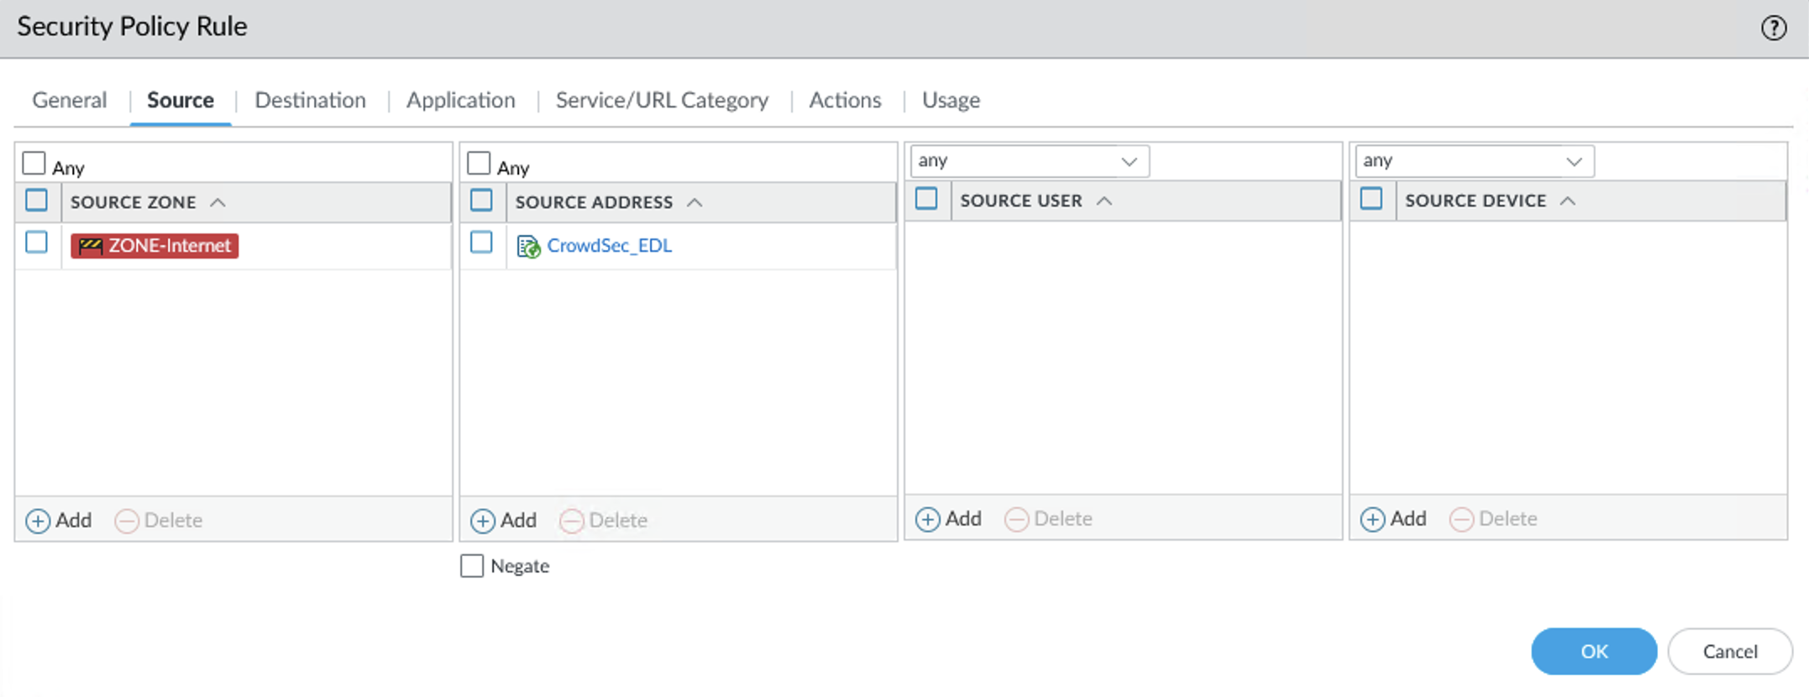Click the ZONE-Internet zone tag
Screen dimensions: 1809x697
click(x=155, y=246)
